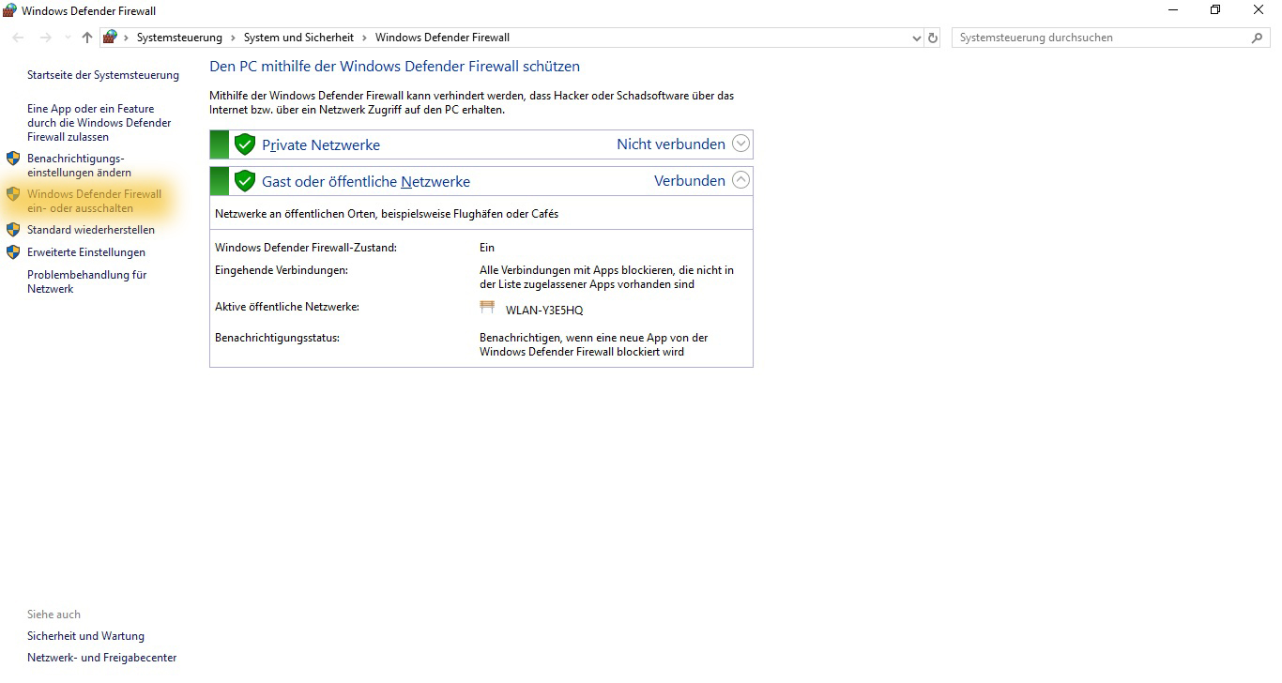
Task: Click the shield icon beside Erweiterte Einstellungen
Action: [13, 252]
